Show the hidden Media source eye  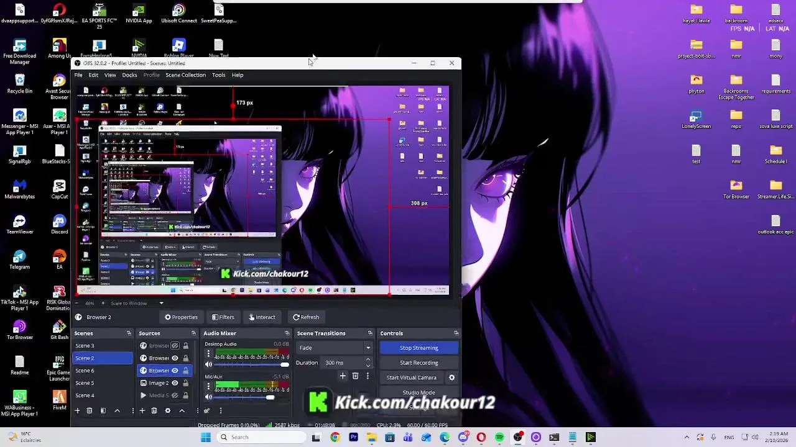(175, 395)
